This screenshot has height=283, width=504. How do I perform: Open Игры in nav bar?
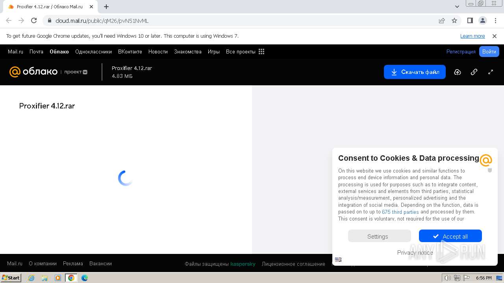tap(214, 51)
